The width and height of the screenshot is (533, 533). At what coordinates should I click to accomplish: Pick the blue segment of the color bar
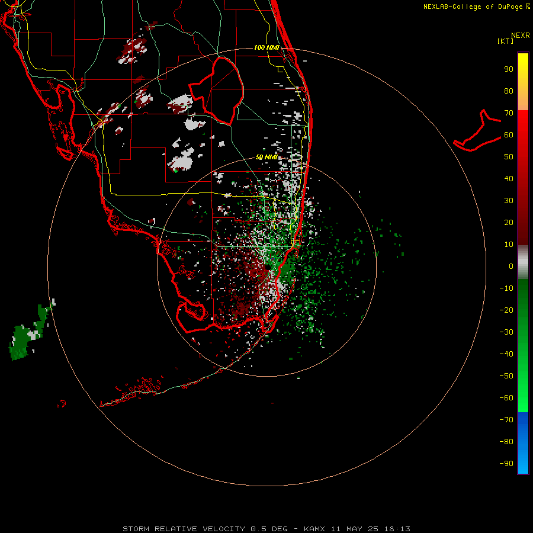point(523,443)
